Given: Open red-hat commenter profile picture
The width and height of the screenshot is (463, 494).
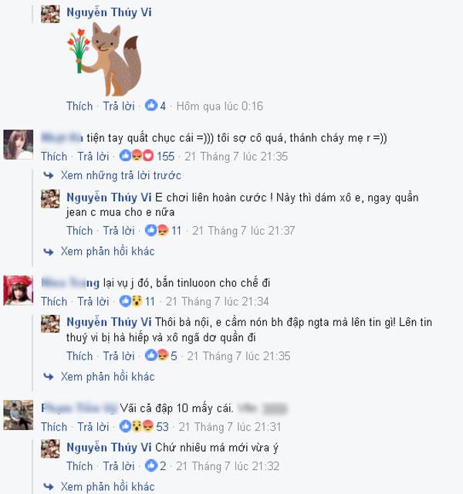Looking at the screenshot, I should (18, 290).
